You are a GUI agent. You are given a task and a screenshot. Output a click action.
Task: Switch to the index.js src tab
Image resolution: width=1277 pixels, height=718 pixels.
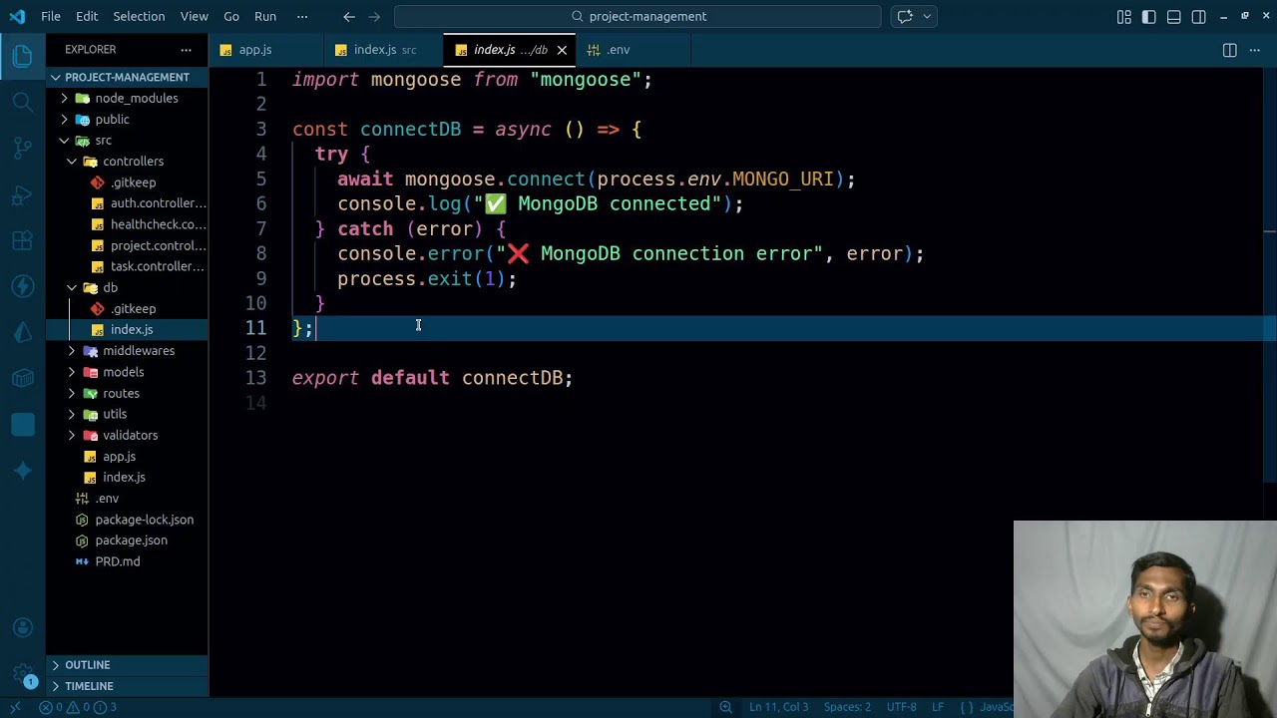point(384,50)
